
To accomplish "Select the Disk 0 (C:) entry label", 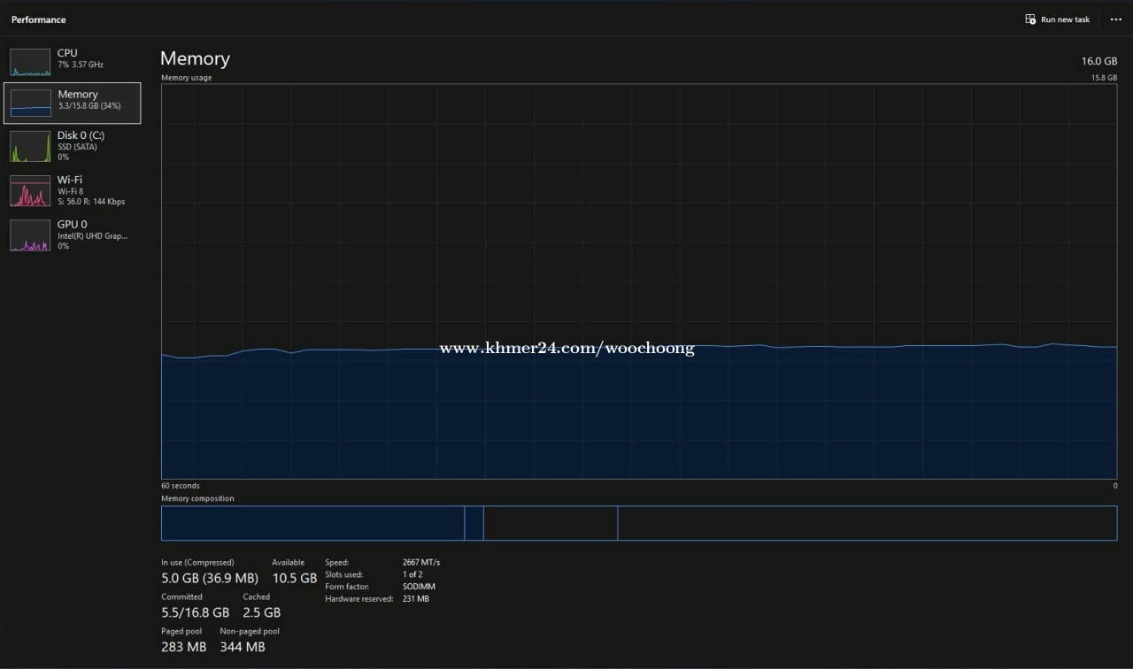I will 81,135.
